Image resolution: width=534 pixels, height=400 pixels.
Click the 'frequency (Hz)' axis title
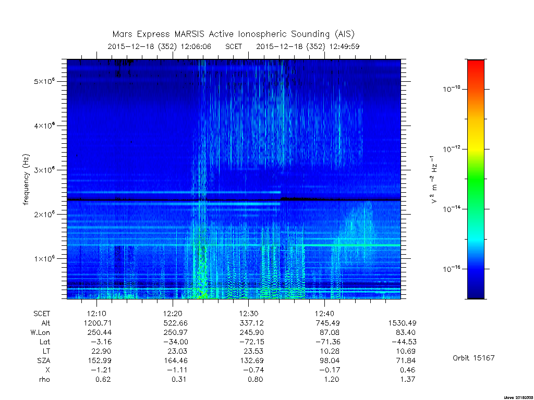tap(26, 179)
